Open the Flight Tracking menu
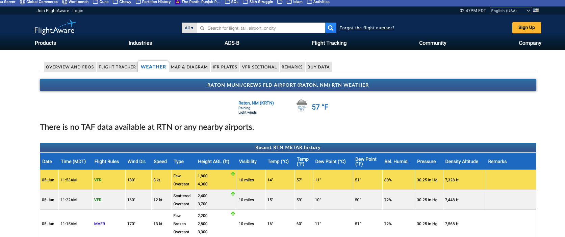 [329, 43]
